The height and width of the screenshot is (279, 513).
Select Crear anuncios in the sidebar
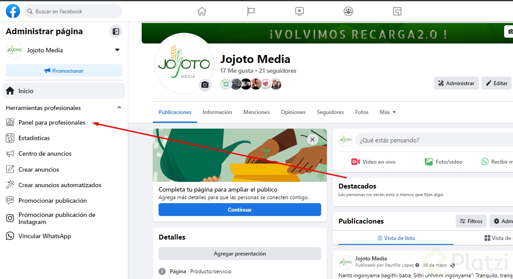click(39, 169)
